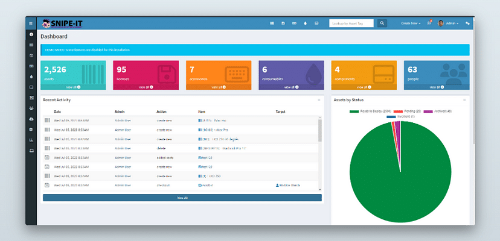
Task: Open Consumables via the top navbar droplet icon
Action: (306, 23)
